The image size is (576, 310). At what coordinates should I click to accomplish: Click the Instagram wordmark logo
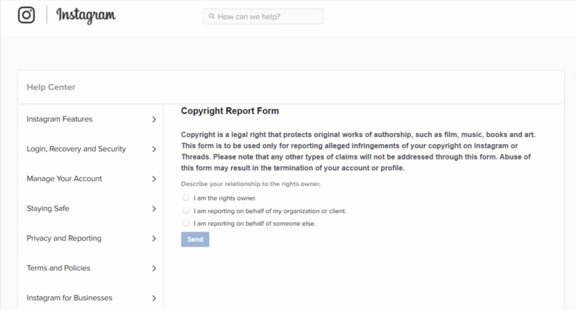click(85, 15)
